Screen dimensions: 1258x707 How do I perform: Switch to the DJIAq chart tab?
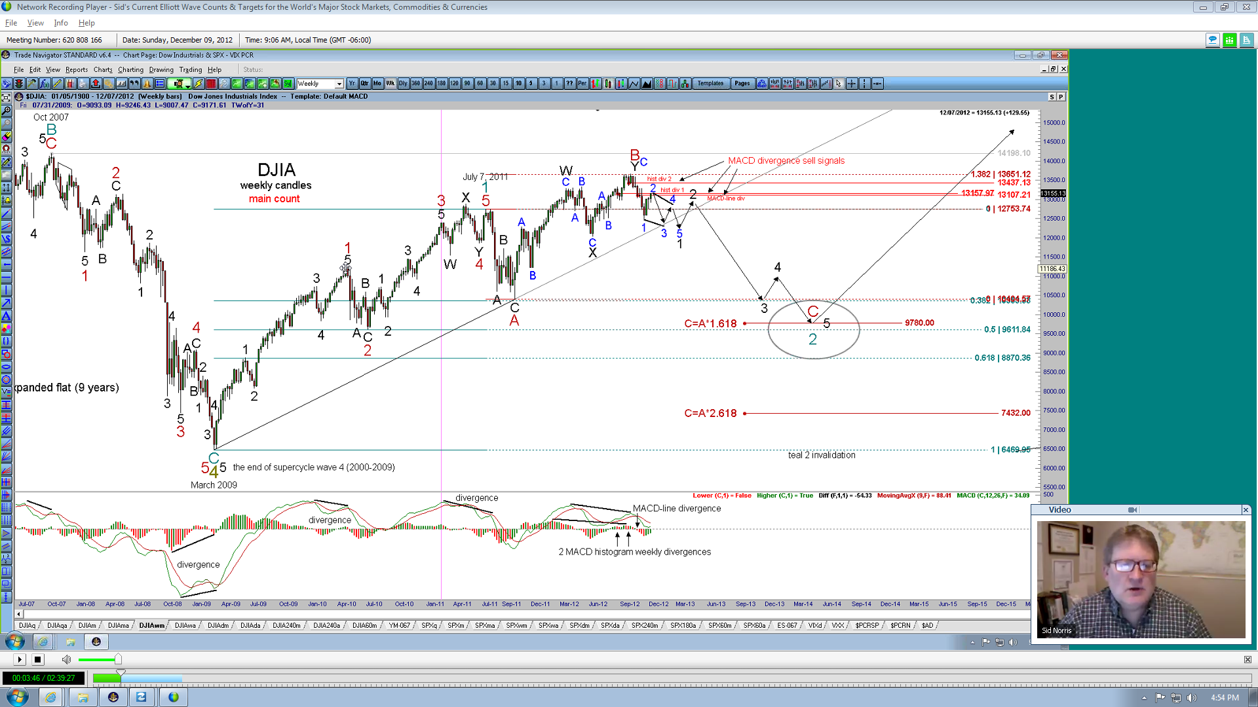(28, 626)
